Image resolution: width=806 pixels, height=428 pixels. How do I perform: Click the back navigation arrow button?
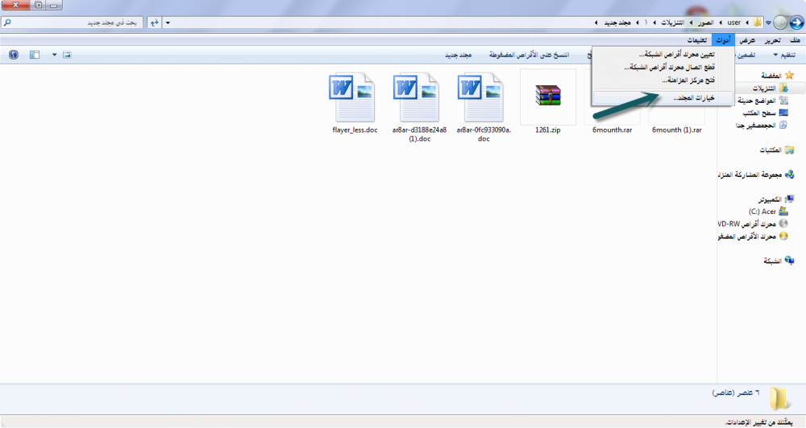(796, 23)
